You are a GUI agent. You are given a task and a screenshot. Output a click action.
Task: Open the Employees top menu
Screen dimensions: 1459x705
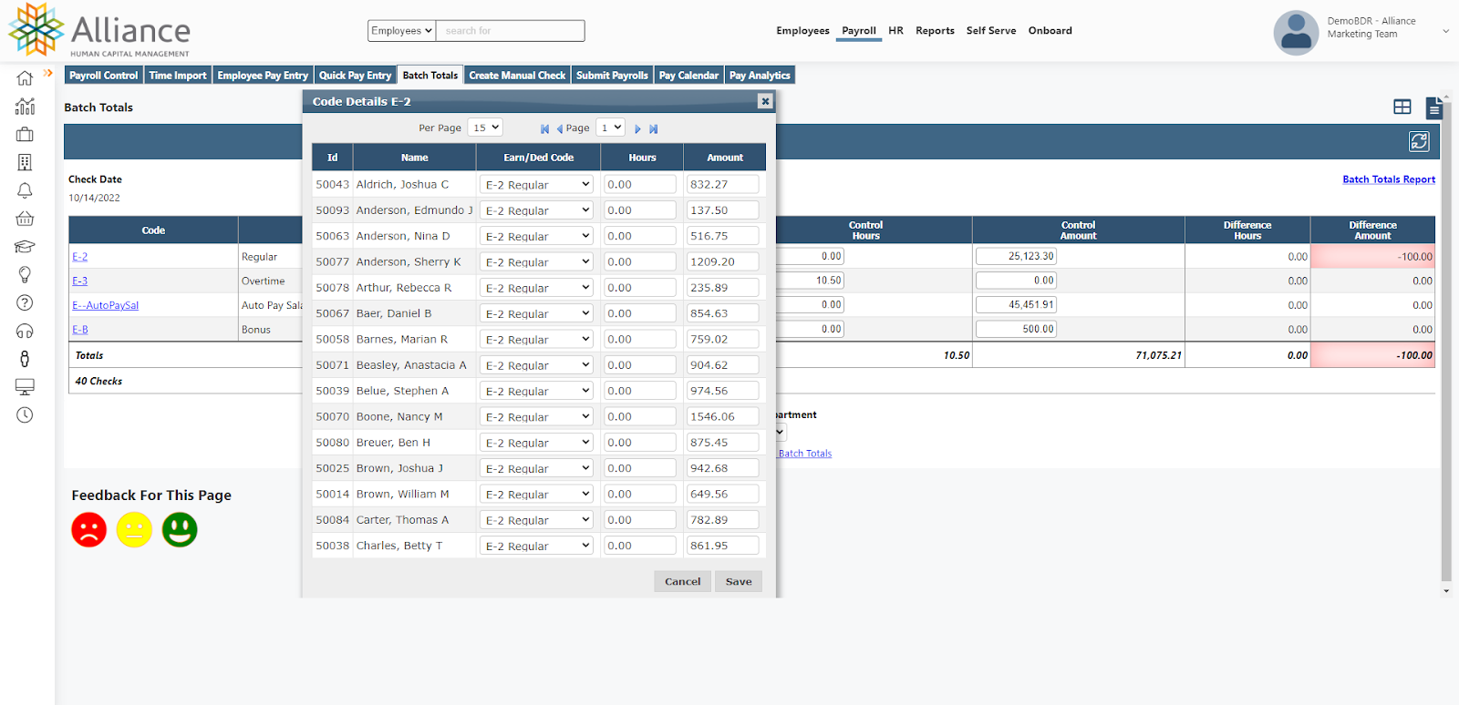point(802,31)
